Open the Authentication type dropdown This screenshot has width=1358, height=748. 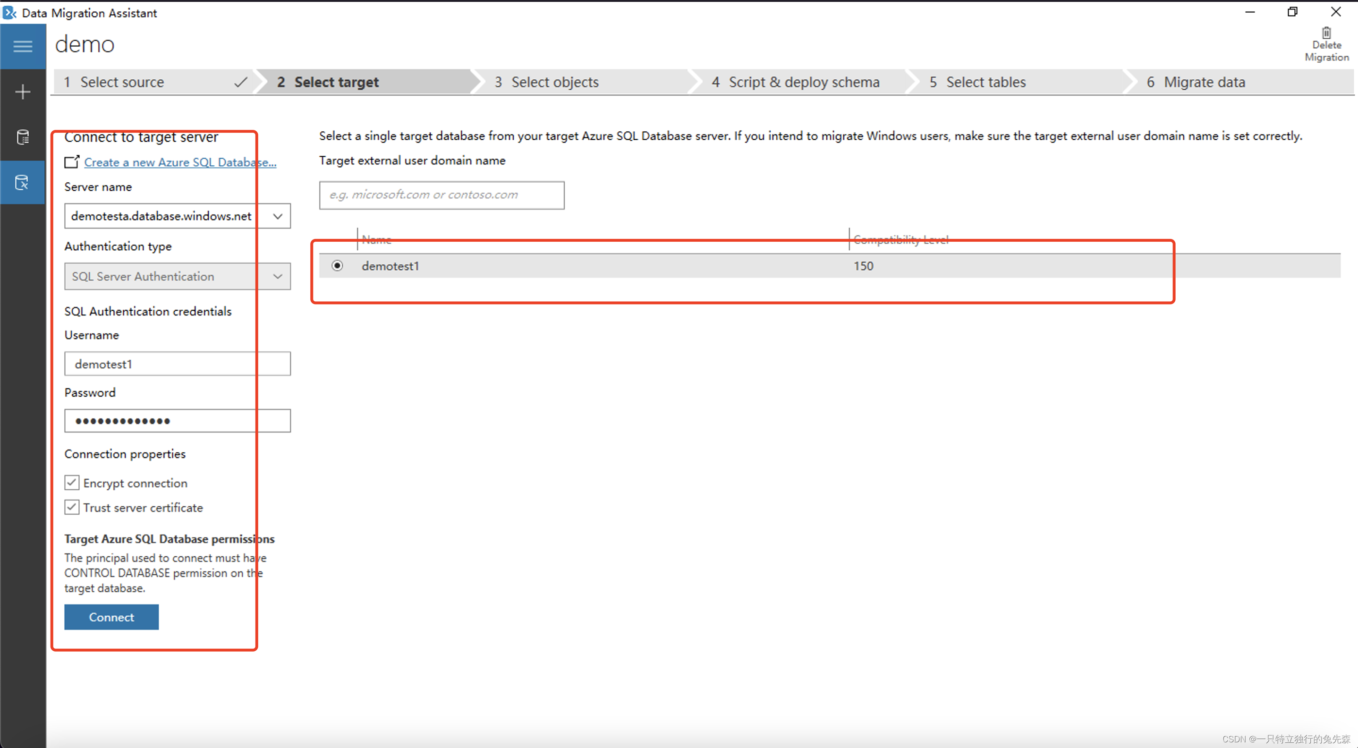pos(178,276)
